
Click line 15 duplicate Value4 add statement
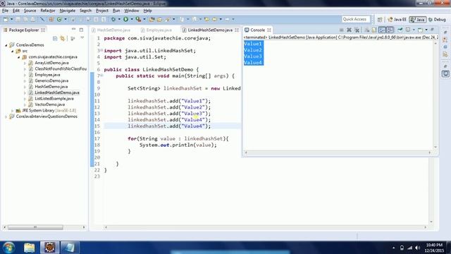pyautogui.click(x=169, y=126)
